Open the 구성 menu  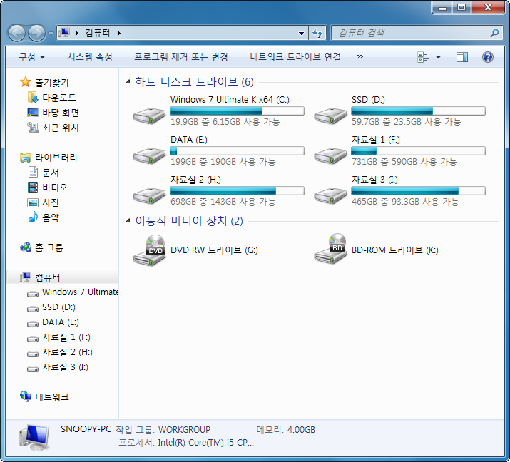tap(31, 57)
